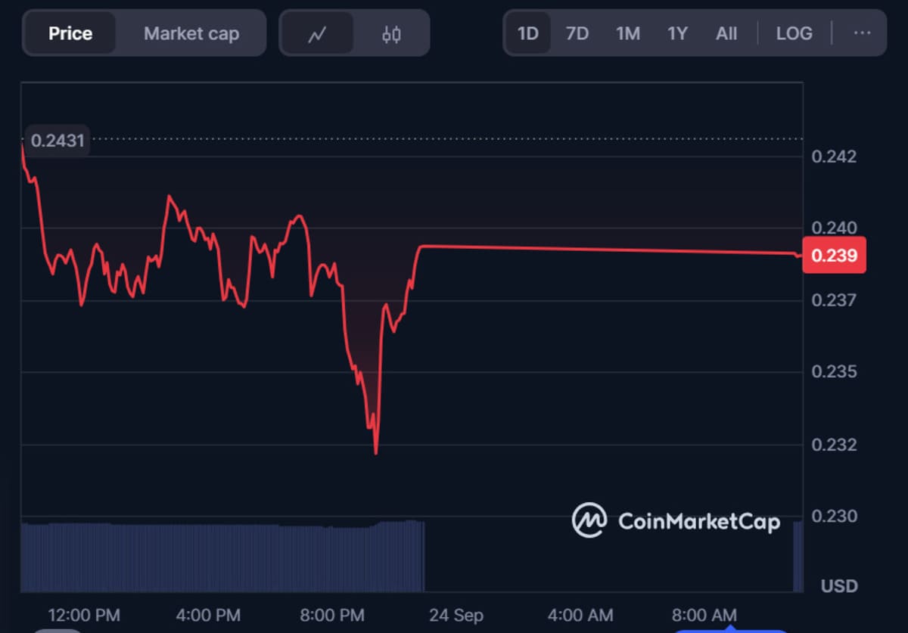Click the 24 Sep date label
Viewport: 908px width, 633px height.
click(x=456, y=615)
